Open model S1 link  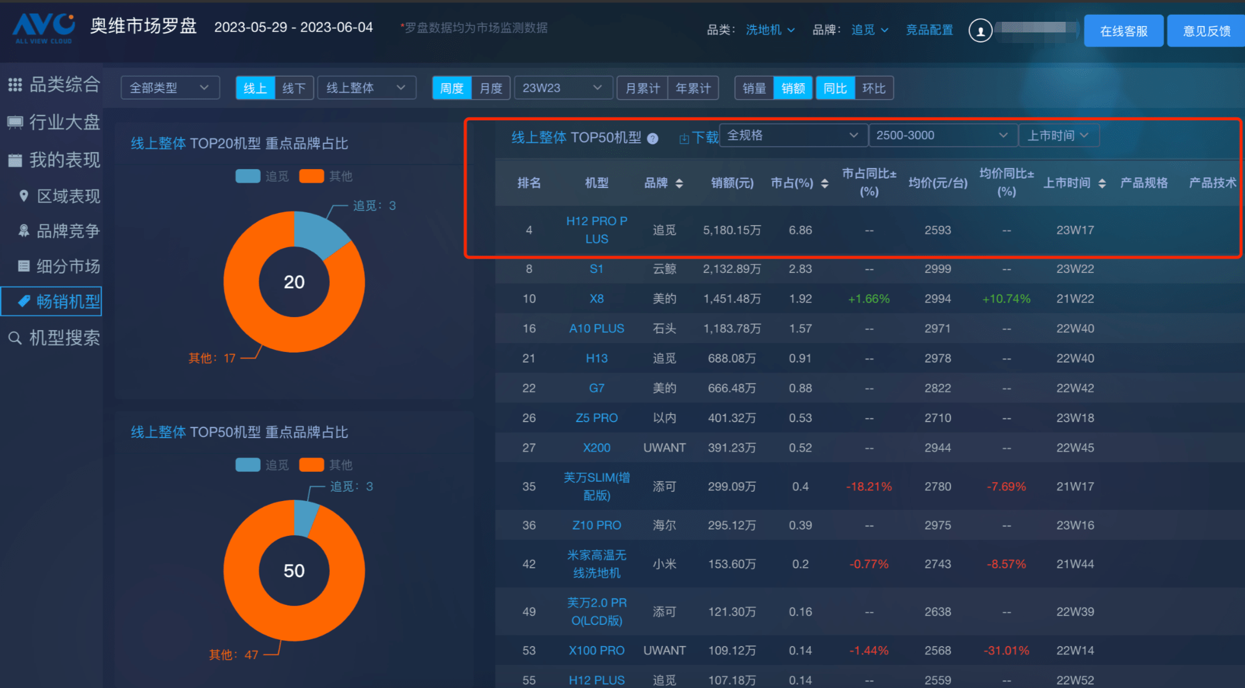597,269
